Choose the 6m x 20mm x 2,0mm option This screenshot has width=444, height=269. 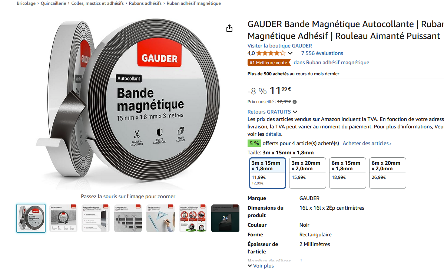pyautogui.click(x=387, y=173)
